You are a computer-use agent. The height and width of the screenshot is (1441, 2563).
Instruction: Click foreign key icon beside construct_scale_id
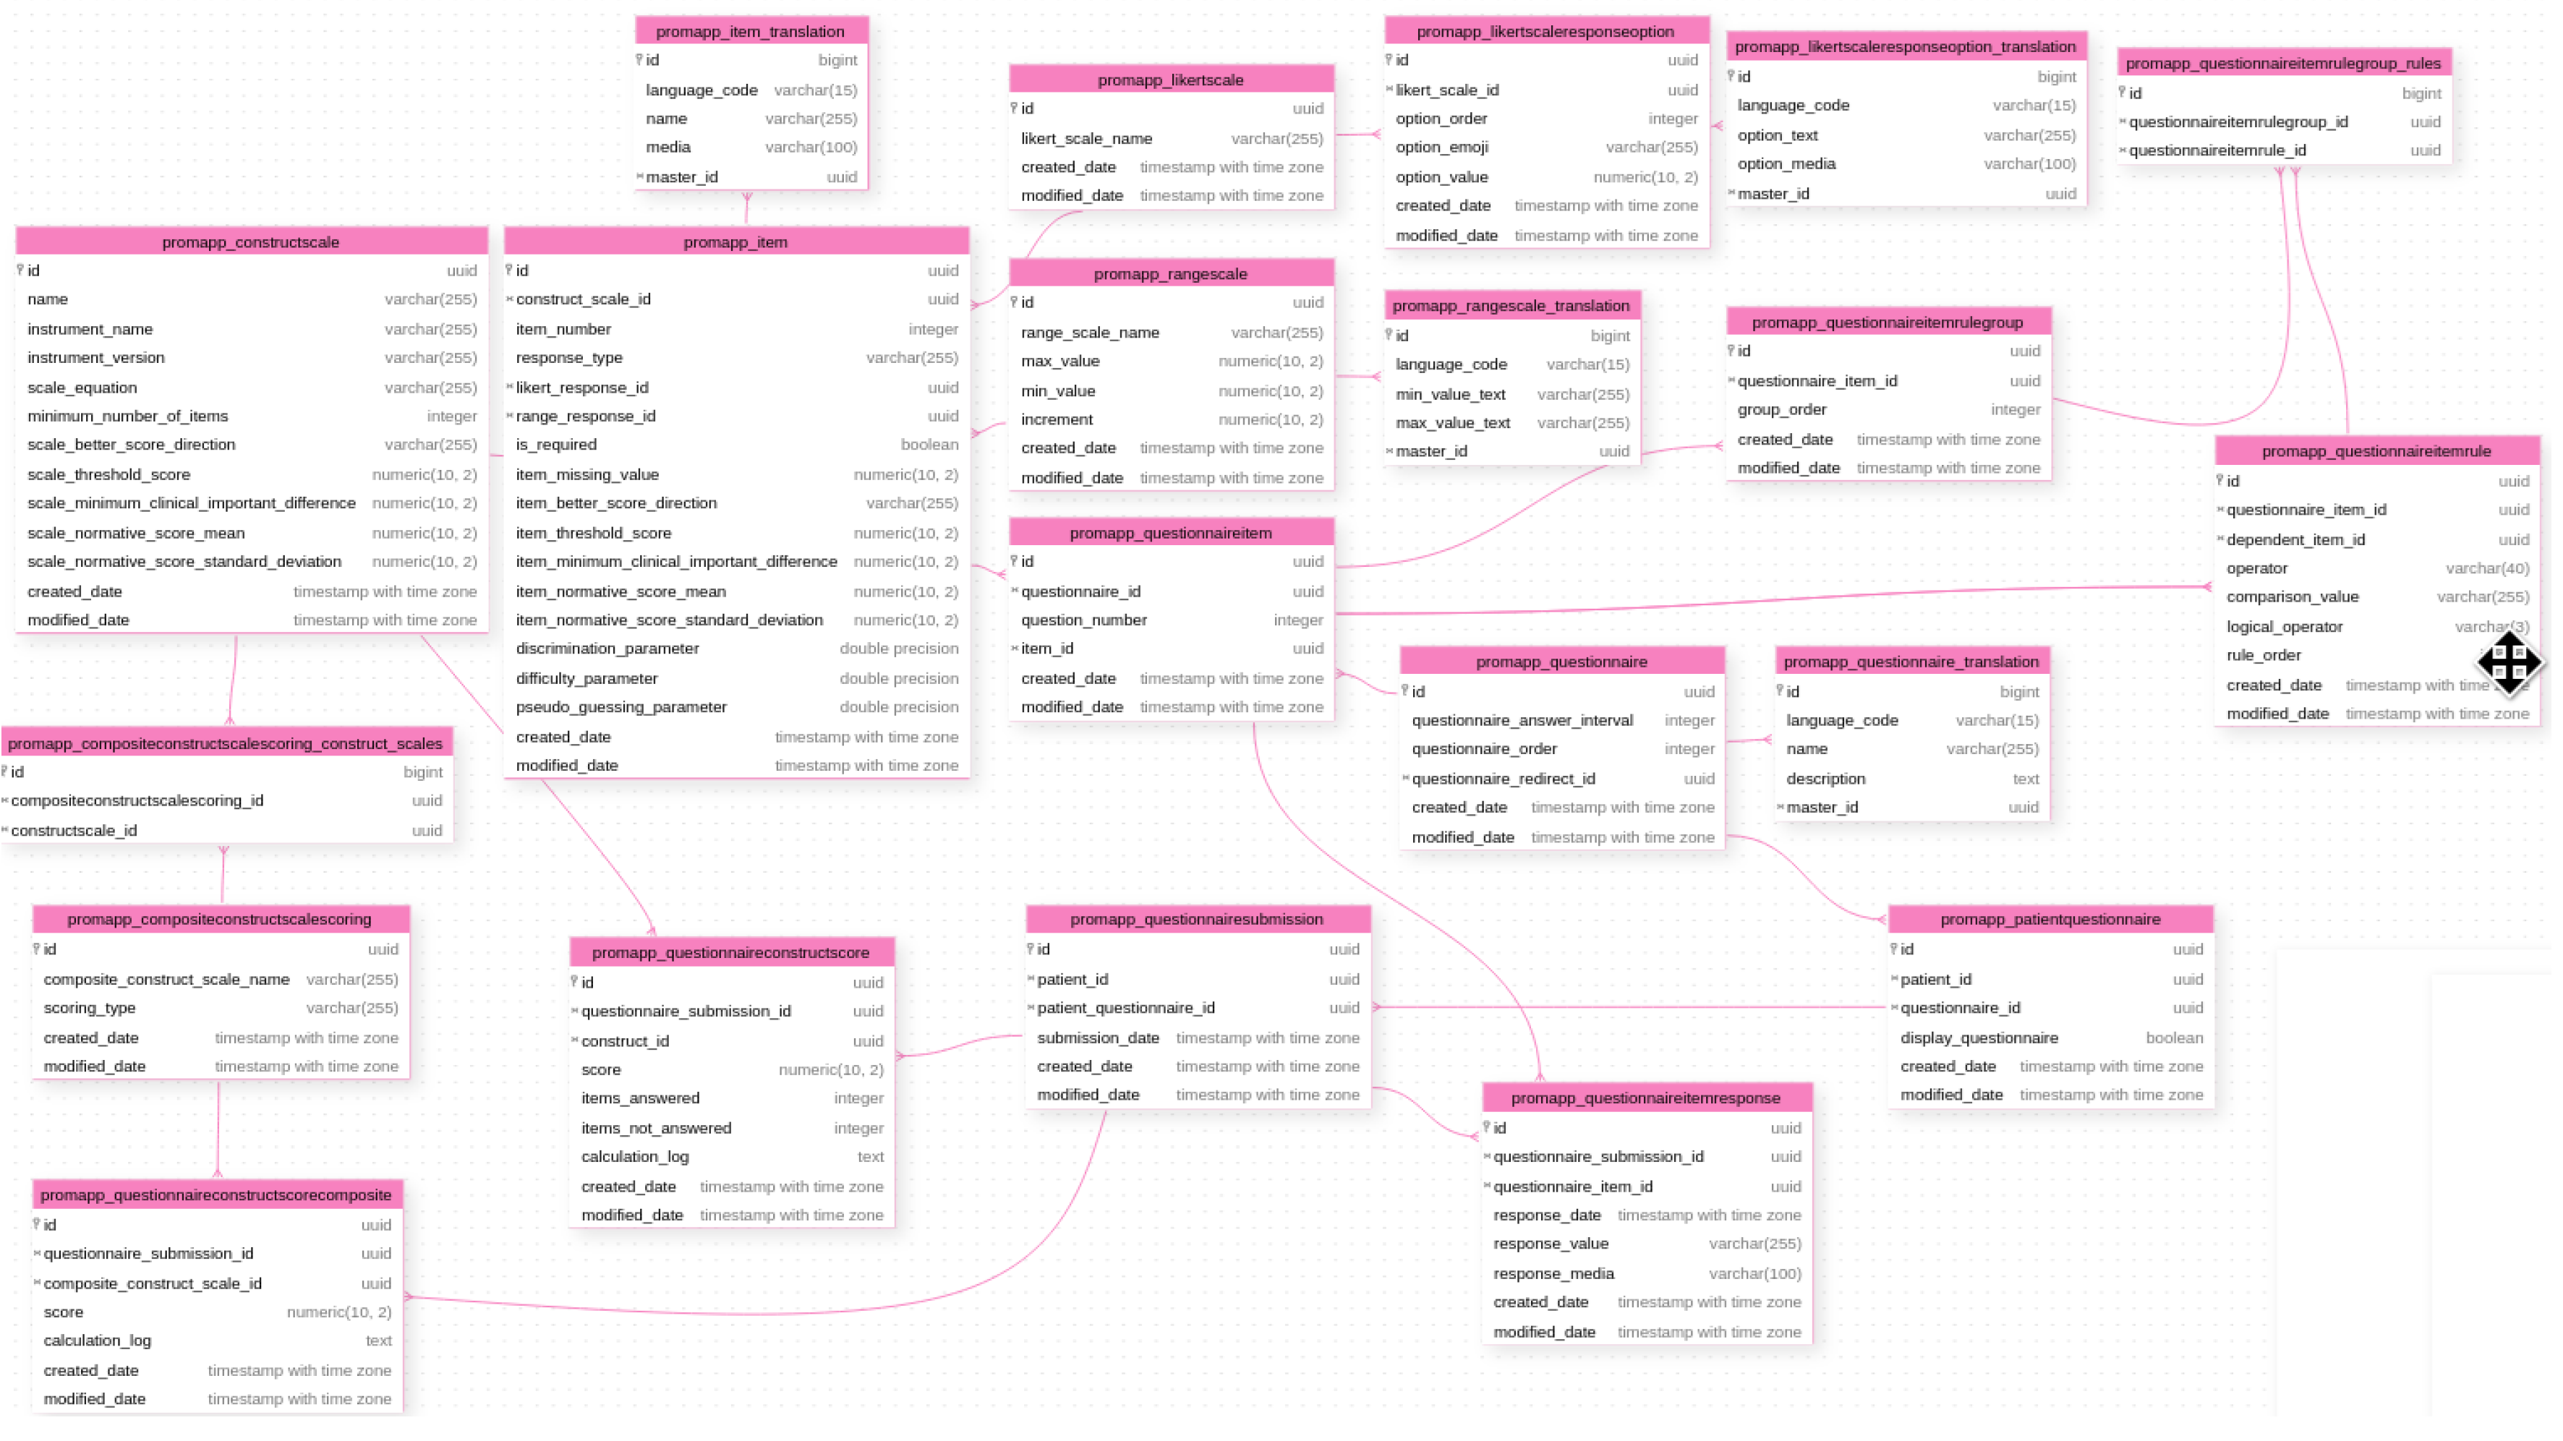click(x=509, y=299)
